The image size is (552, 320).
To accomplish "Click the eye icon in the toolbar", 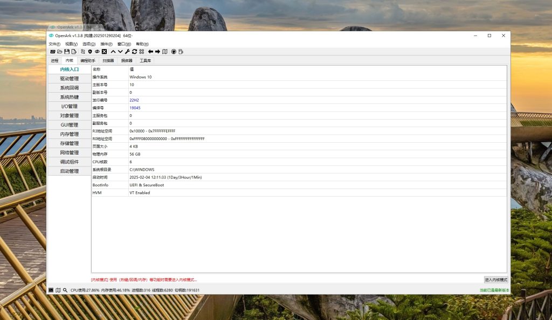I will click(97, 52).
